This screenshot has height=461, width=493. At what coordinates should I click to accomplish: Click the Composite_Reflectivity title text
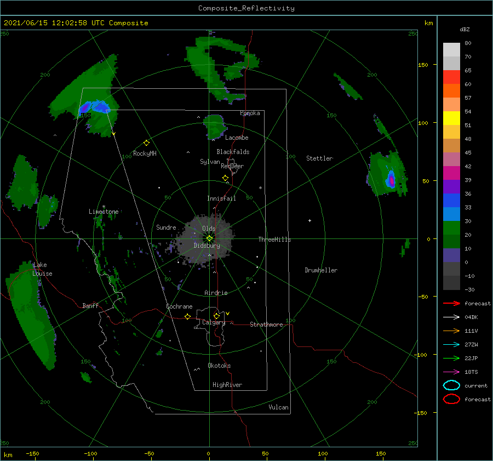tap(246, 8)
